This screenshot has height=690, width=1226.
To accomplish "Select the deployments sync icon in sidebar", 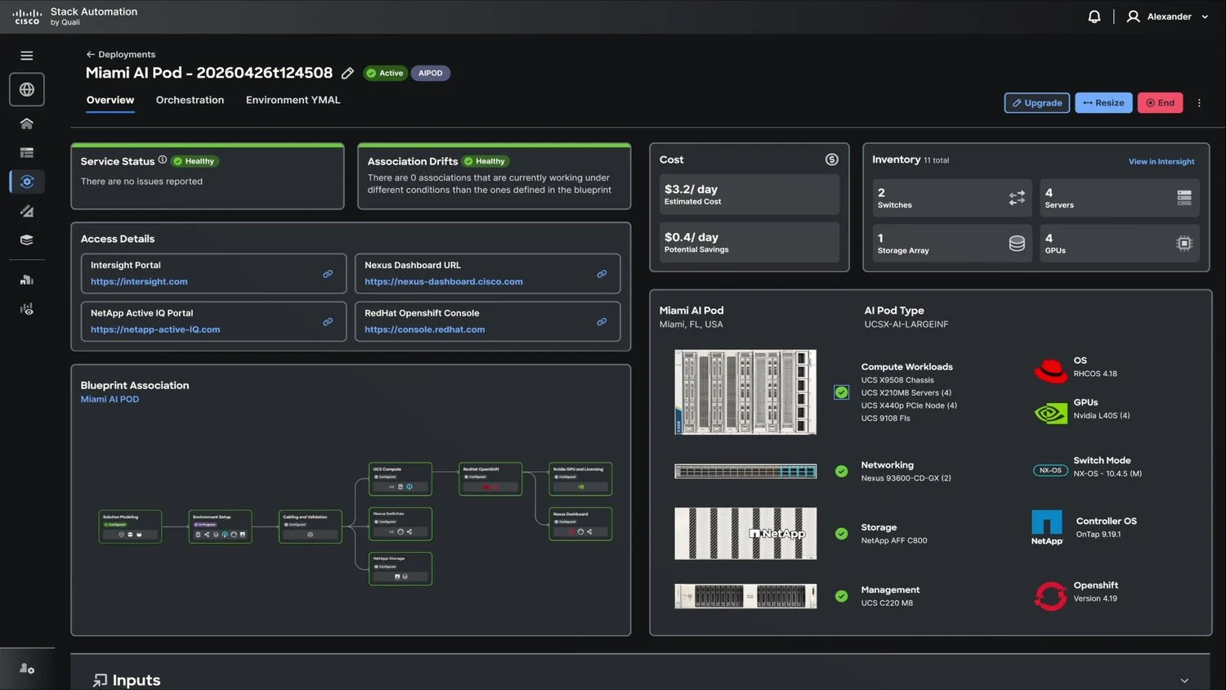I will pos(27,181).
